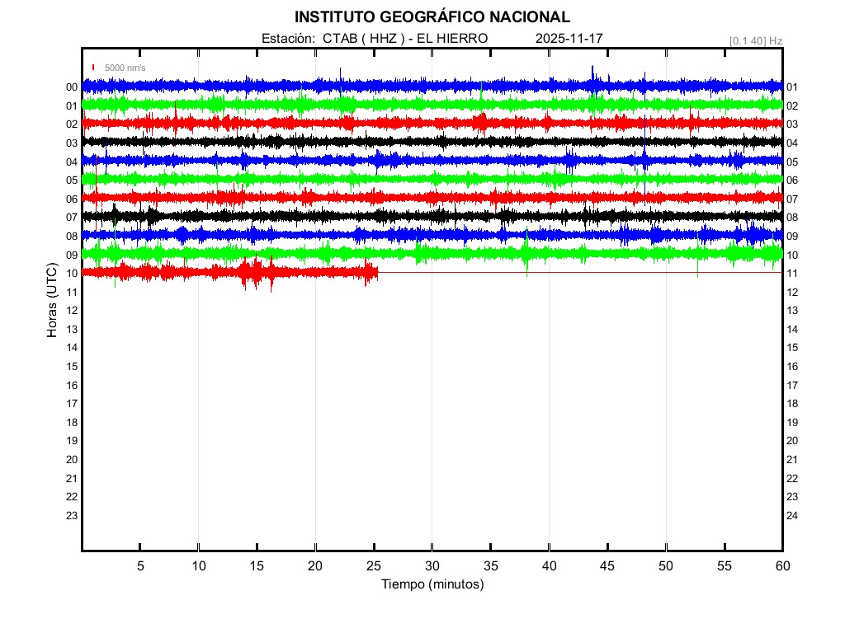Screen dimensions: 845x633
Task: Click the 55 minute tick label
Action: point(724,565)
